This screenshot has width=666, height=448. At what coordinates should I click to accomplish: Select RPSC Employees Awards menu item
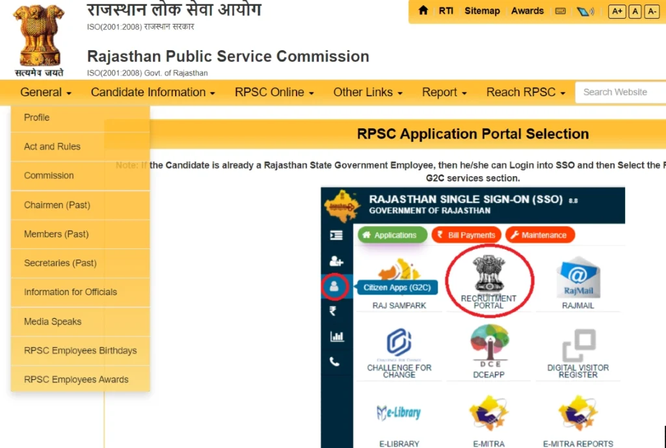click(80, 380)
